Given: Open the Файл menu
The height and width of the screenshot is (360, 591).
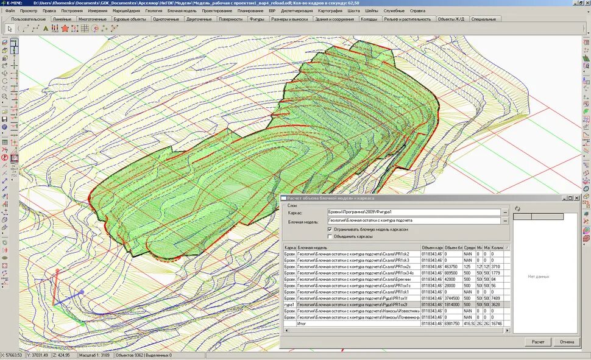Looking at the screenshot, I should 10,11.
